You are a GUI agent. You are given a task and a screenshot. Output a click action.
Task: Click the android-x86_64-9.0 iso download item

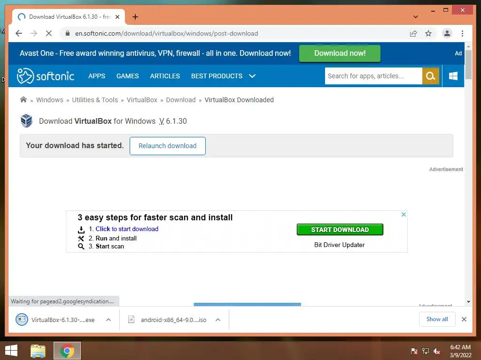coord(174,320)
